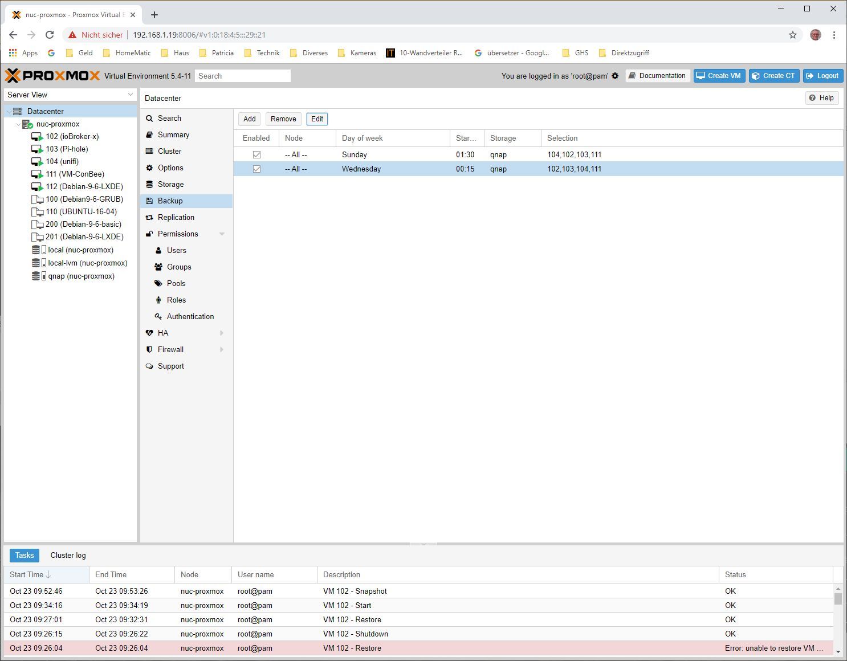847x661 pixels.
Task: Open the Documentation button
Action: pos(658,76)
